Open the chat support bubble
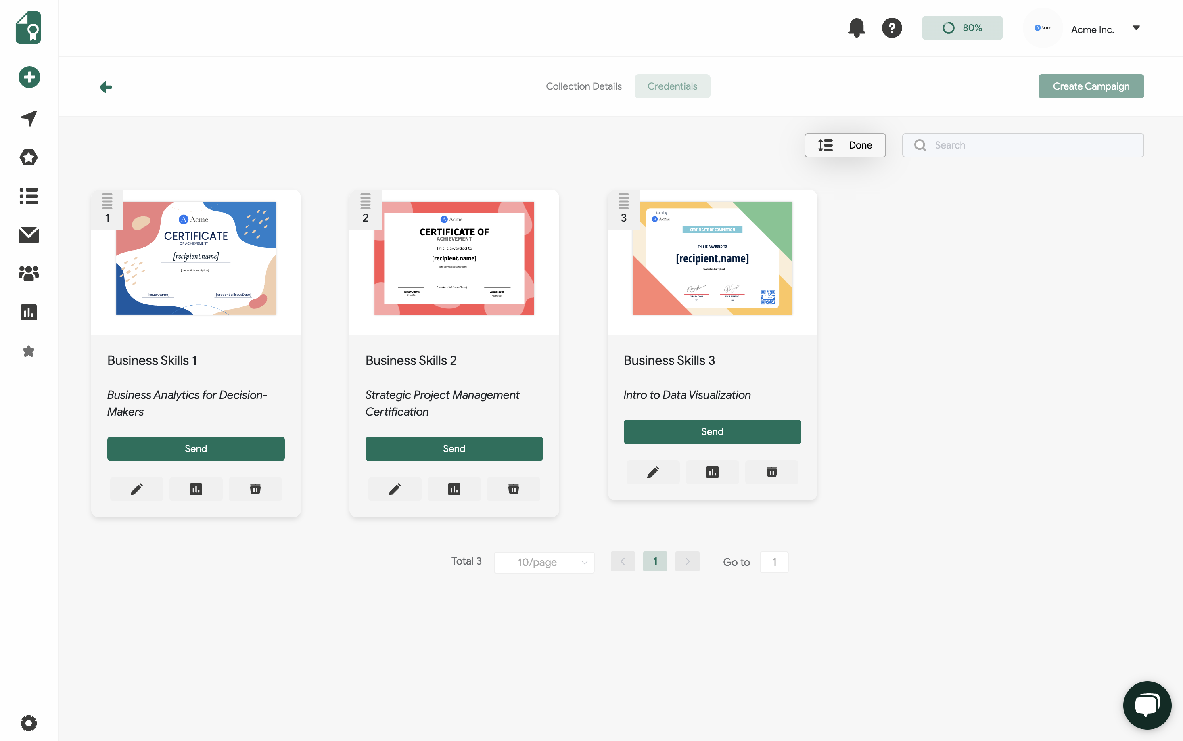The width and height of the screenshot is (1183, 741). pos(1147,705)
